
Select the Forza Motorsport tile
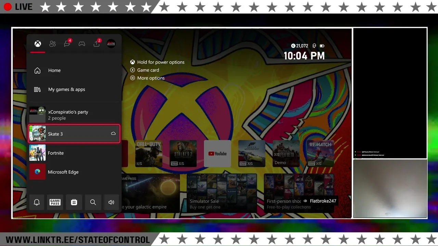point(252,153)
